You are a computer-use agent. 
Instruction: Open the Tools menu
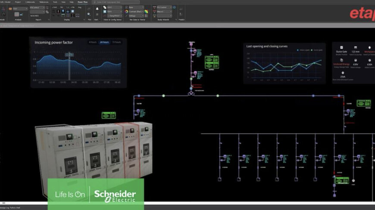tap(55, 2)
